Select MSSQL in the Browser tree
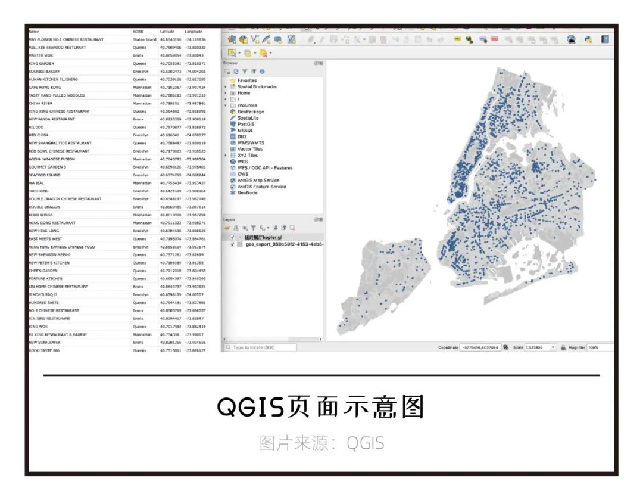Image resolution: width=643 pixels, height=500 pixels. (242, 131)
